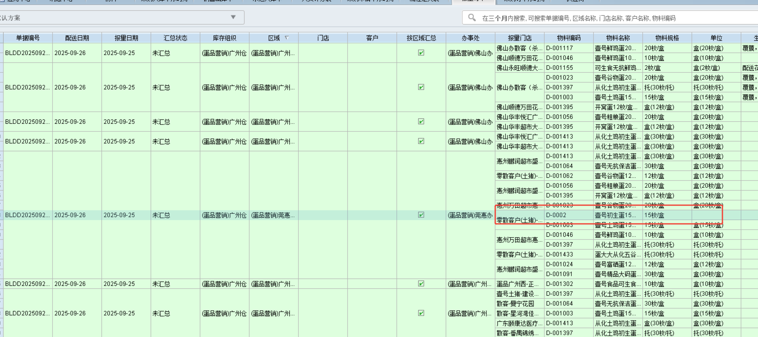
Task: Toggle the 按区域汇总 checkbox in the highlighted 莞惠办 row
Action: (421, 215)
